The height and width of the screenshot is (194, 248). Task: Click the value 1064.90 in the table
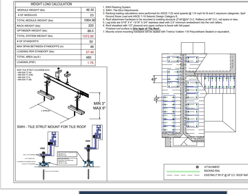[x=90, y=20]
